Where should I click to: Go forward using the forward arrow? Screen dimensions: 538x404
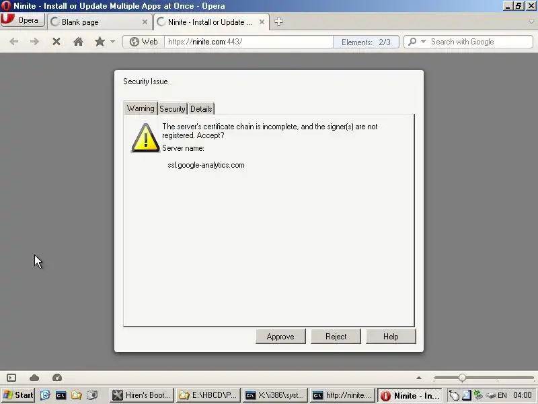coord(34,42)
